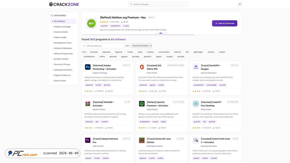Open [Crack] NordVPN + Keygen title
Image resolution: width=290 pixels, height=163 pixels.
coord(211,67)
